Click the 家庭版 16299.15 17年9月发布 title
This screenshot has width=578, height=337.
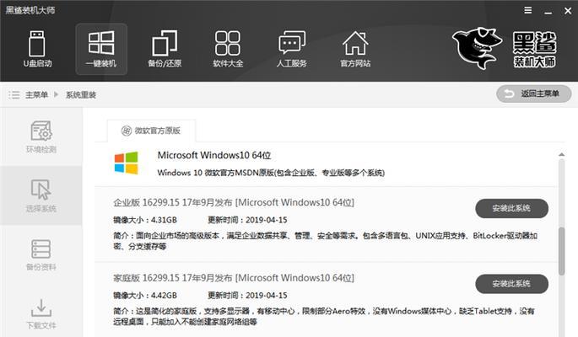tap(234, 278)
